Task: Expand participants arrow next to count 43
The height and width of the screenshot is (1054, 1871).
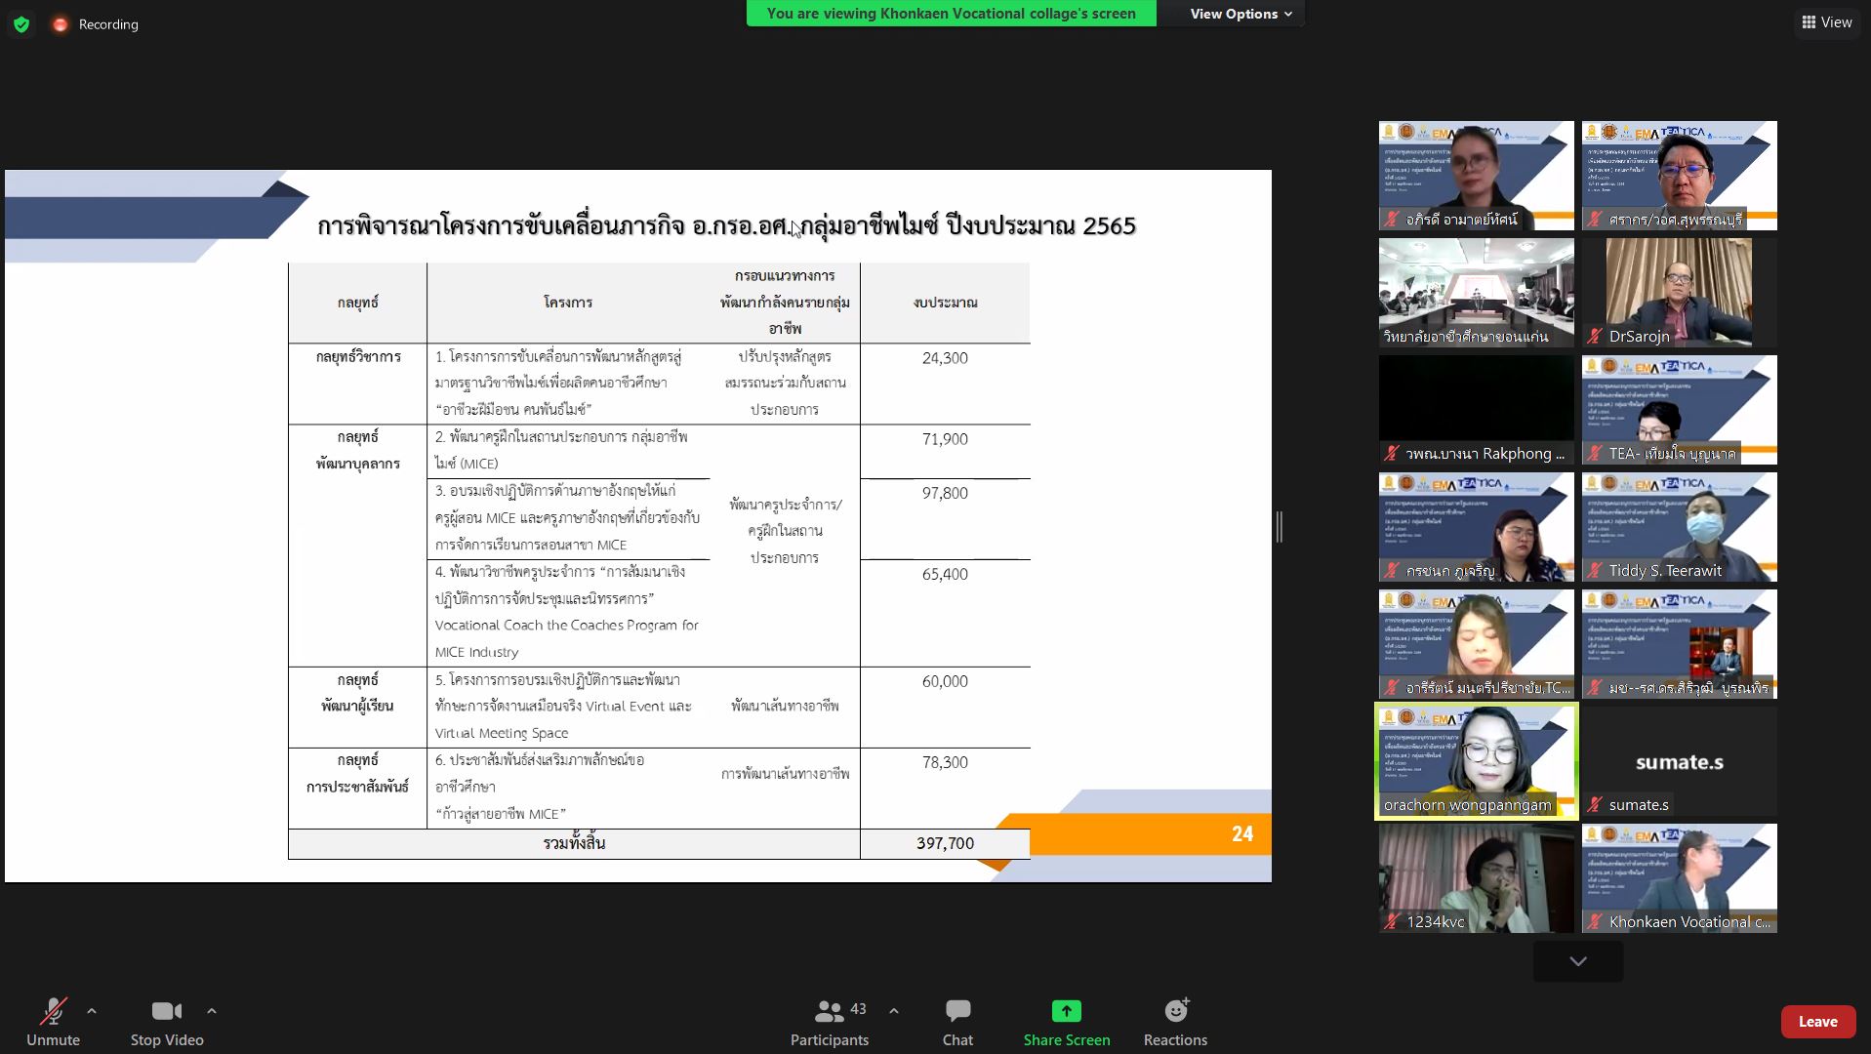Action: click(x=894, y=1011)
